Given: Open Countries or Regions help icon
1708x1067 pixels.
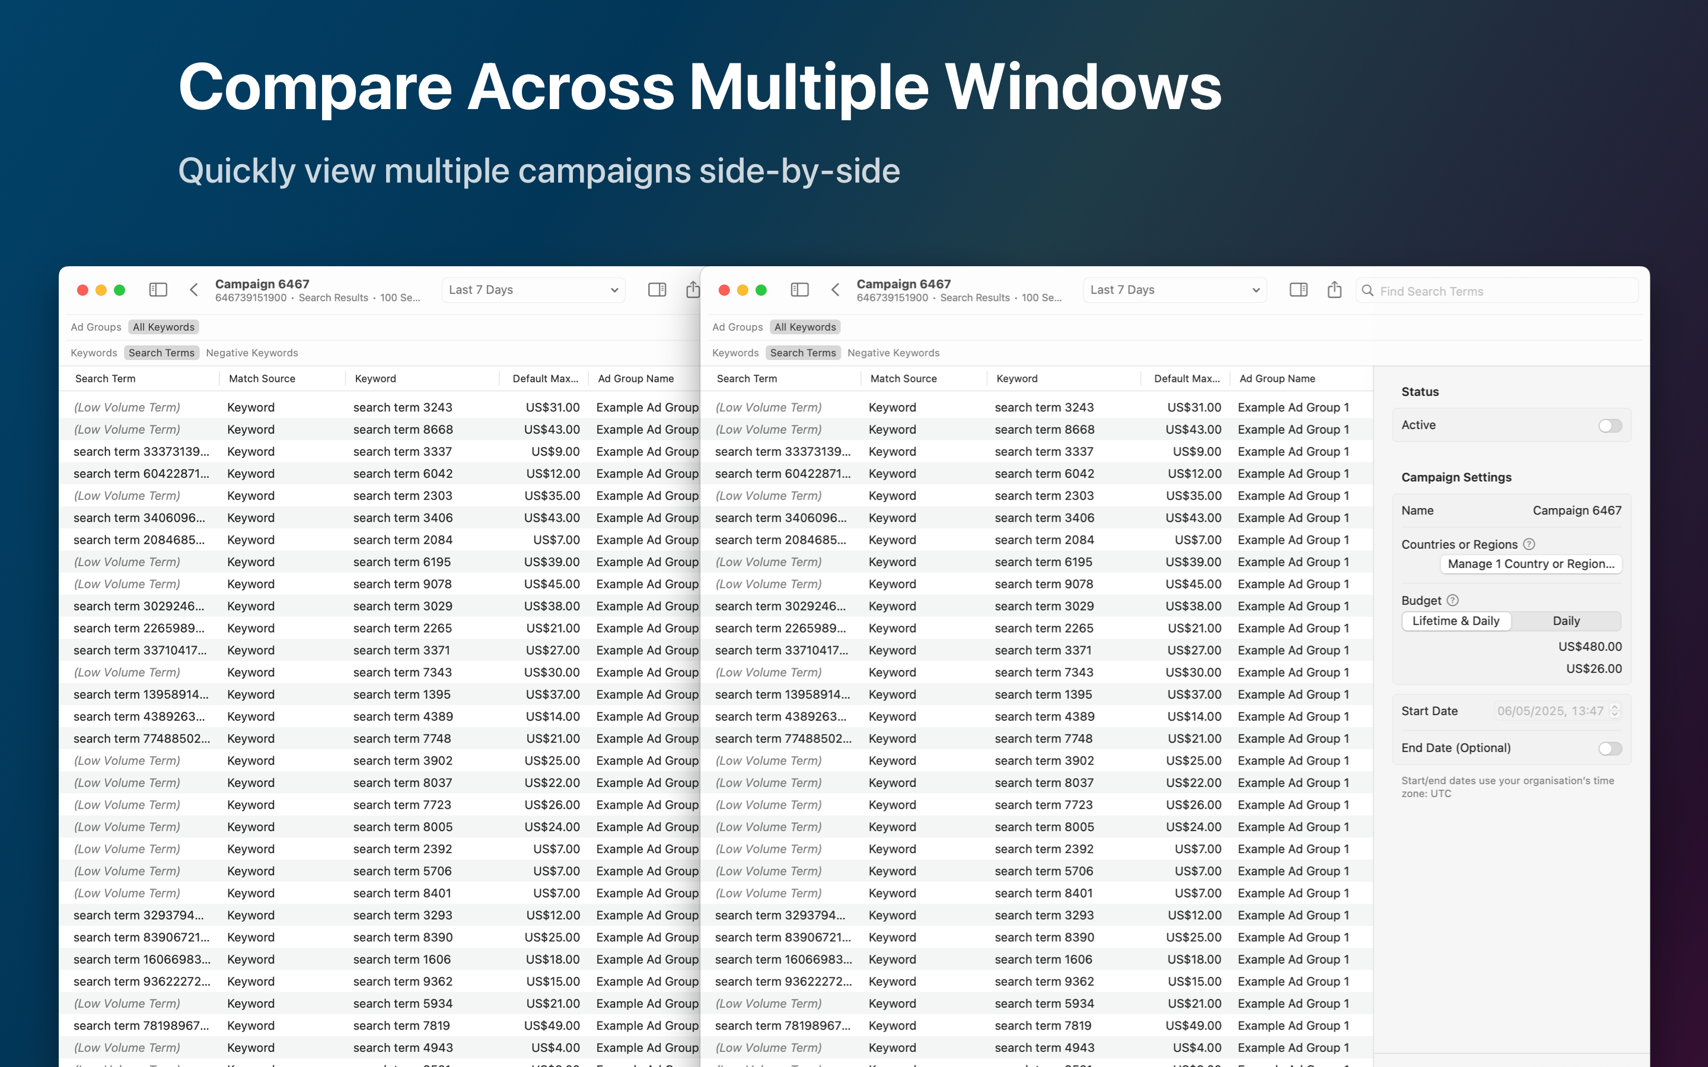Looking at the screenshot, I should tap(1529, 544).
